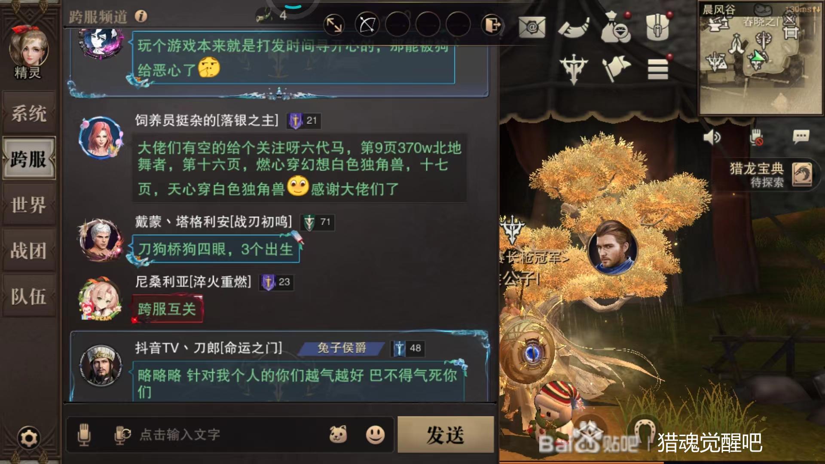
Task: Click the 发送 send button
Action: point(446,434)
